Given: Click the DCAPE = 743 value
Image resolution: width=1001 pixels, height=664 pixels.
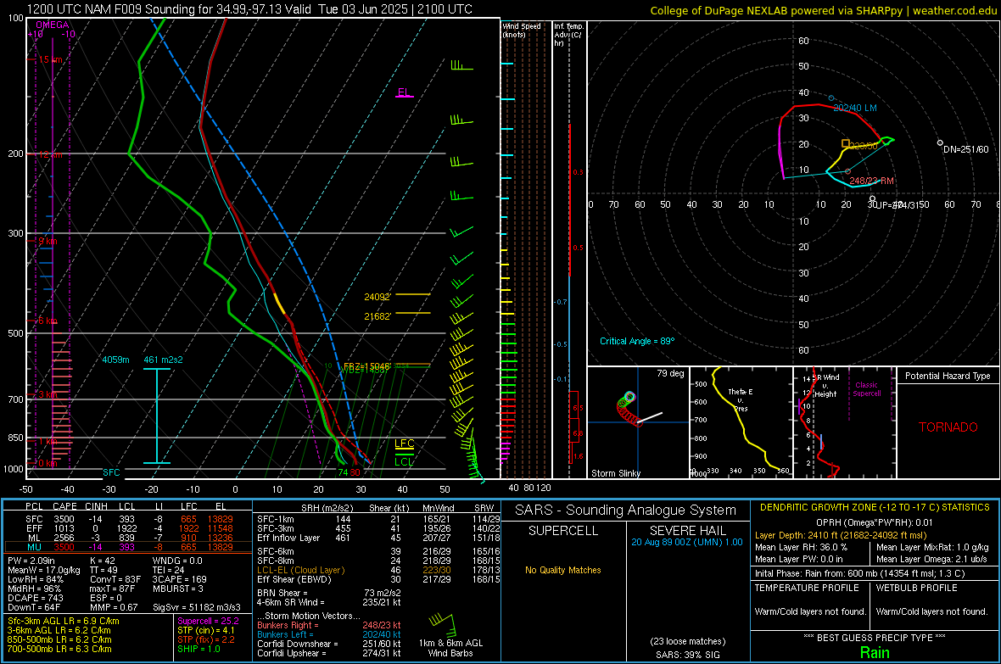Looking at the screenshot, I should click(35, 598).
